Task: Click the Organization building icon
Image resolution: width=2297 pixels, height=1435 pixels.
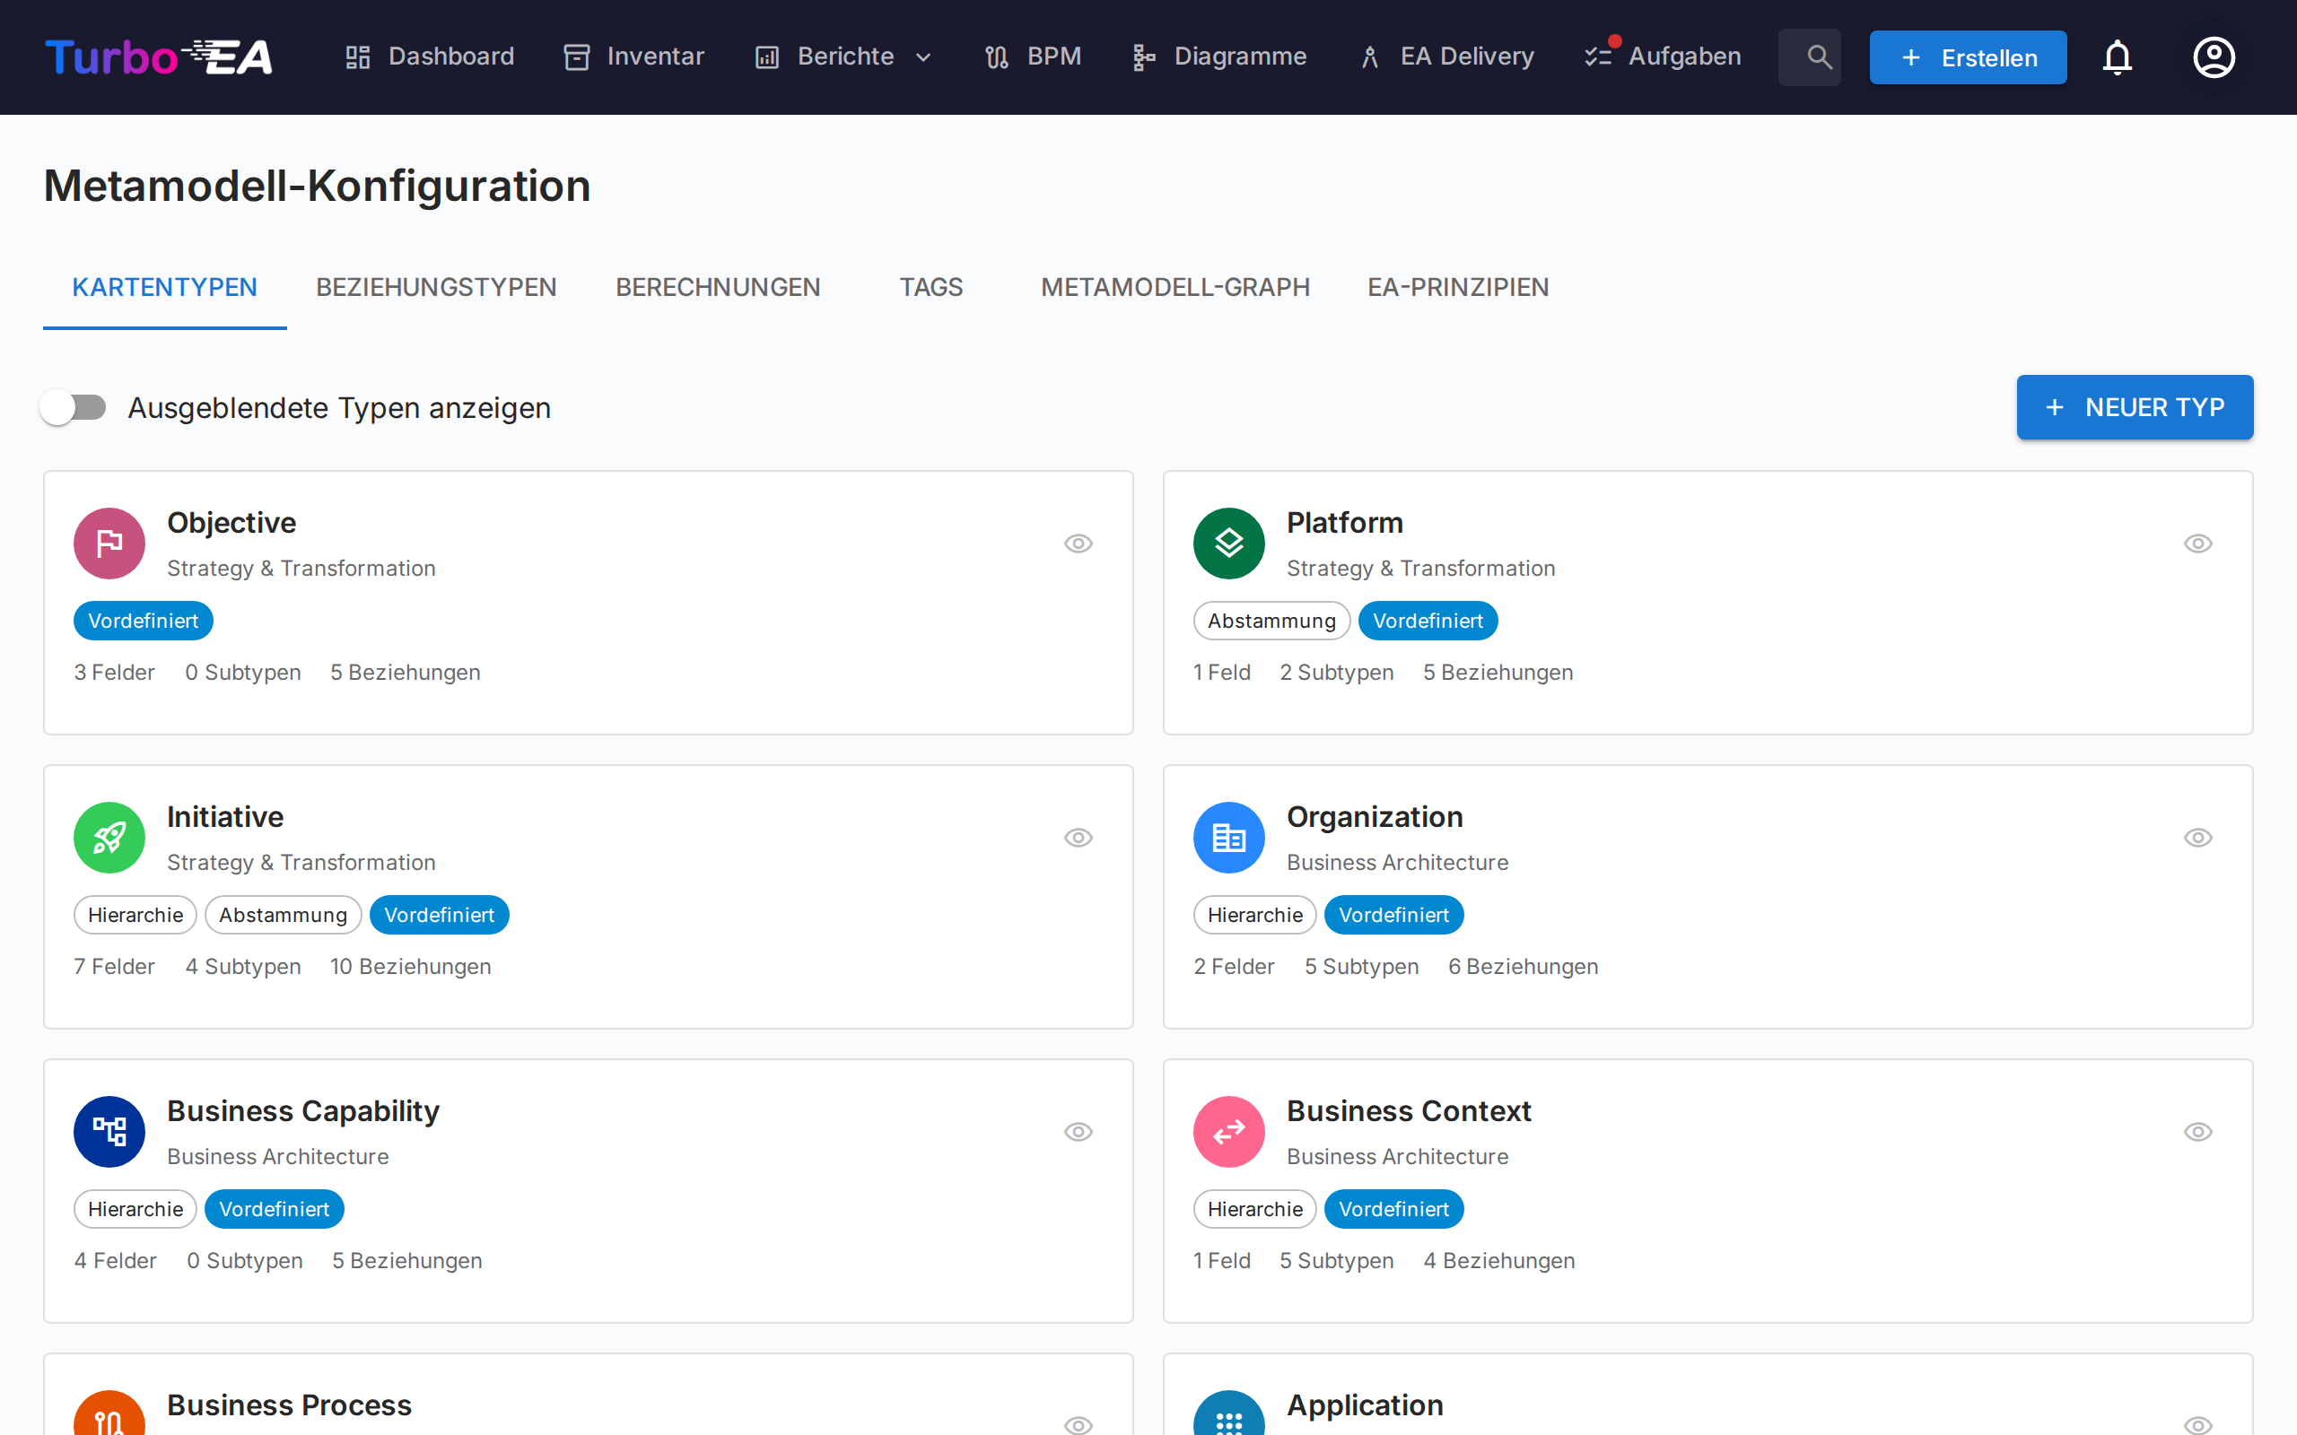Action: [x=1228, y=837]
